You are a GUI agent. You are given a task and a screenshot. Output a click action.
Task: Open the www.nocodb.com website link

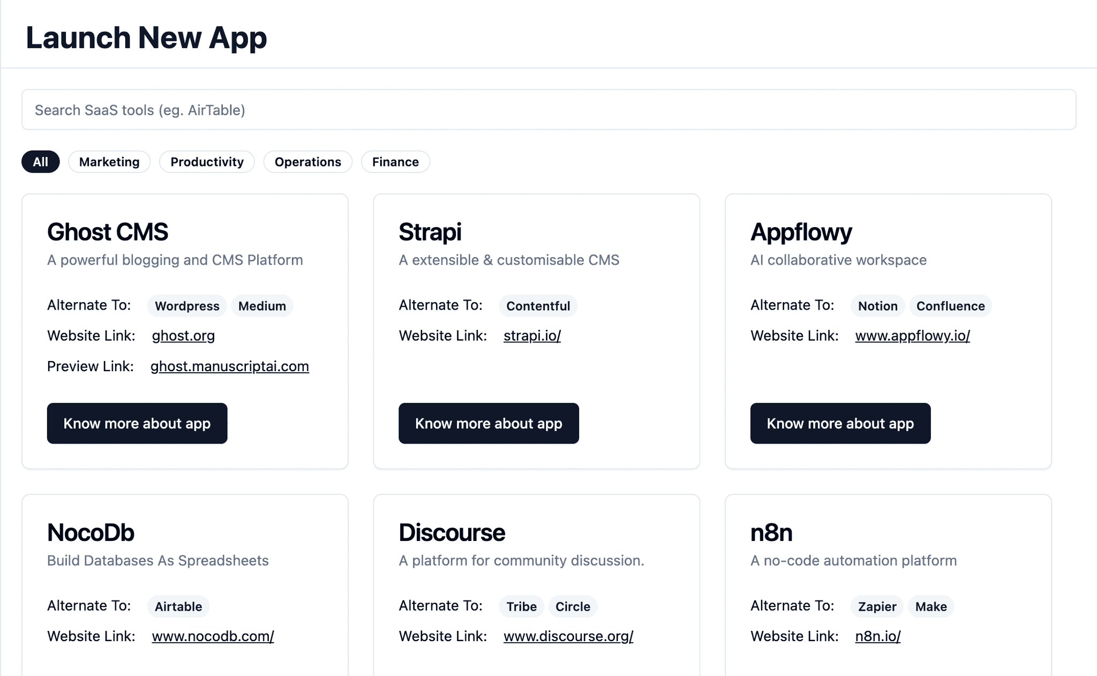point(212,636)
